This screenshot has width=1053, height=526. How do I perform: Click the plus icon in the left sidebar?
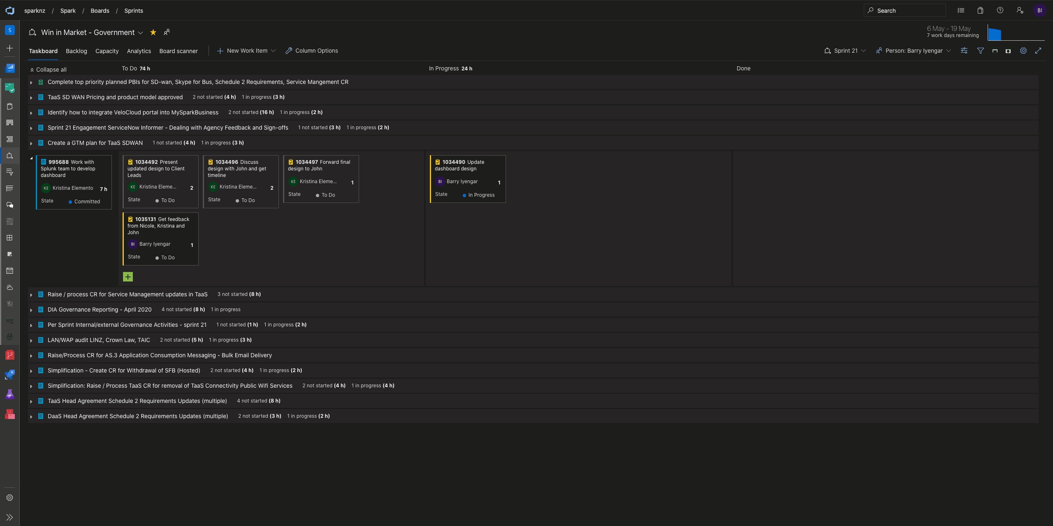(x=10, y=48)
